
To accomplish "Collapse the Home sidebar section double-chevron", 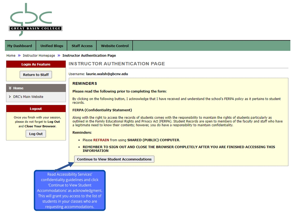I will click(10, 88).
